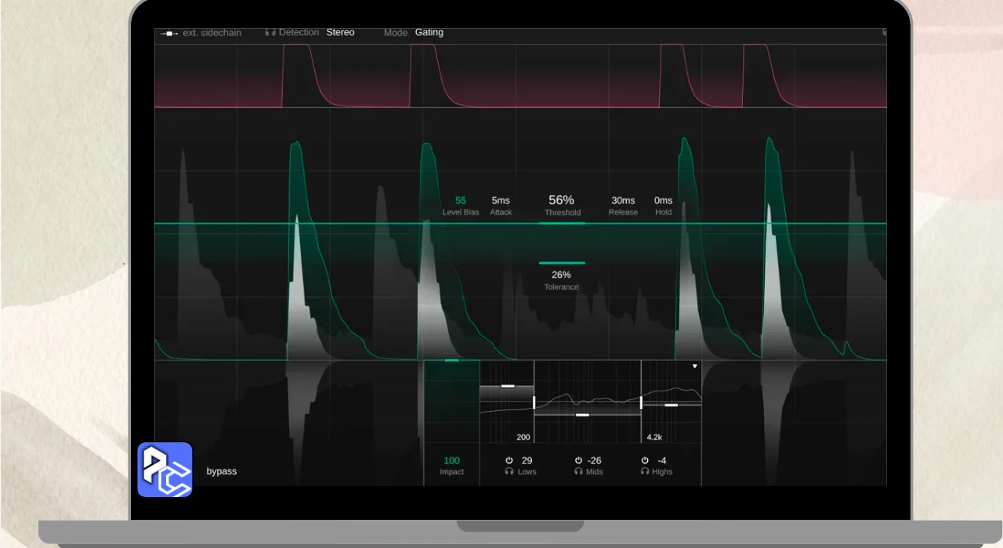Click the Highs band power icon
1003x548 pixels.
pos(645,460)
